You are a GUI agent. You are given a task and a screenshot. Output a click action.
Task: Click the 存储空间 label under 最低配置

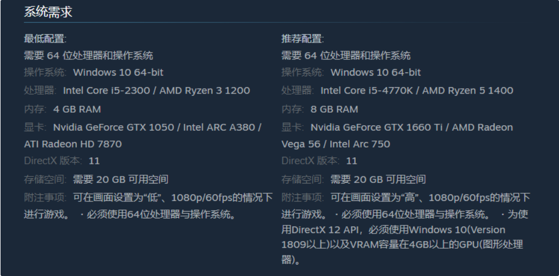pyautogui.click(x=45, y=179)
